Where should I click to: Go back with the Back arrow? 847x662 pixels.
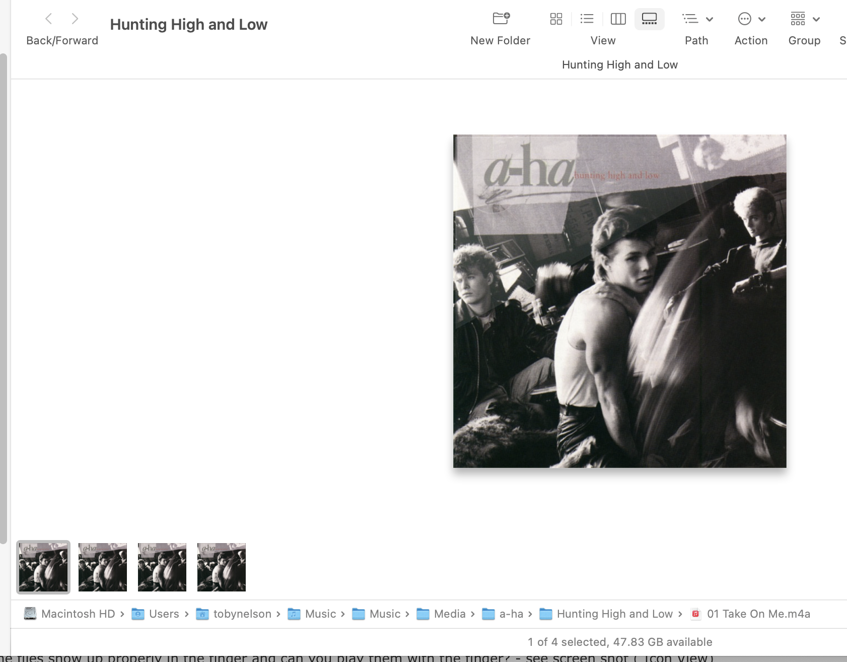(x=49, y=19)
